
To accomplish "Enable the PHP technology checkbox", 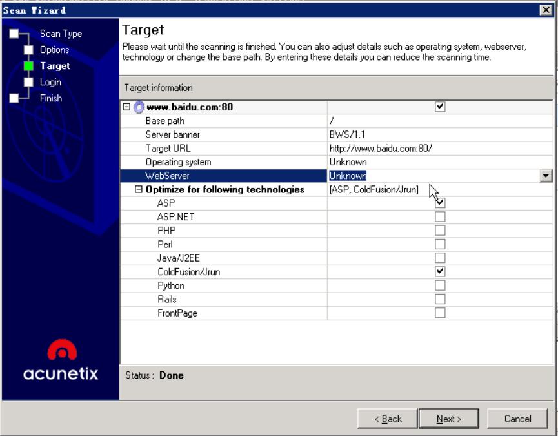I will 440,231.
